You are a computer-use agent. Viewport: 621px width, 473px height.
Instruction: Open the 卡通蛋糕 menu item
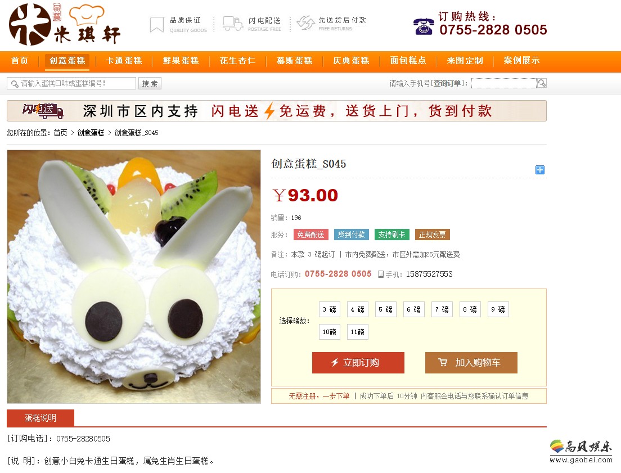click(x=124, y=61)
